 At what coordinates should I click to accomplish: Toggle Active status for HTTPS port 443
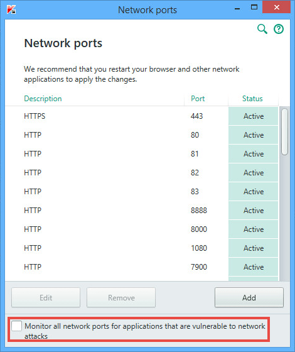tap(254, 116)
